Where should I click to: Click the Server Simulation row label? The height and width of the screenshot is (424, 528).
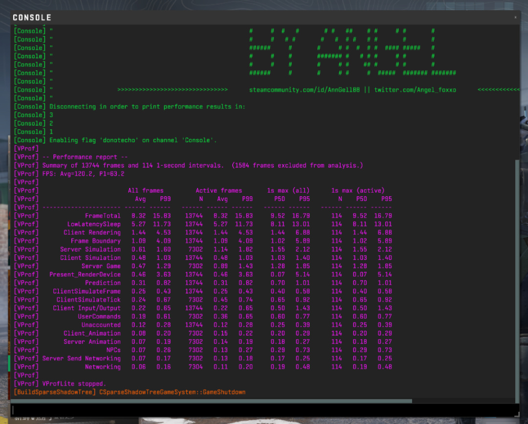(90, 249)
